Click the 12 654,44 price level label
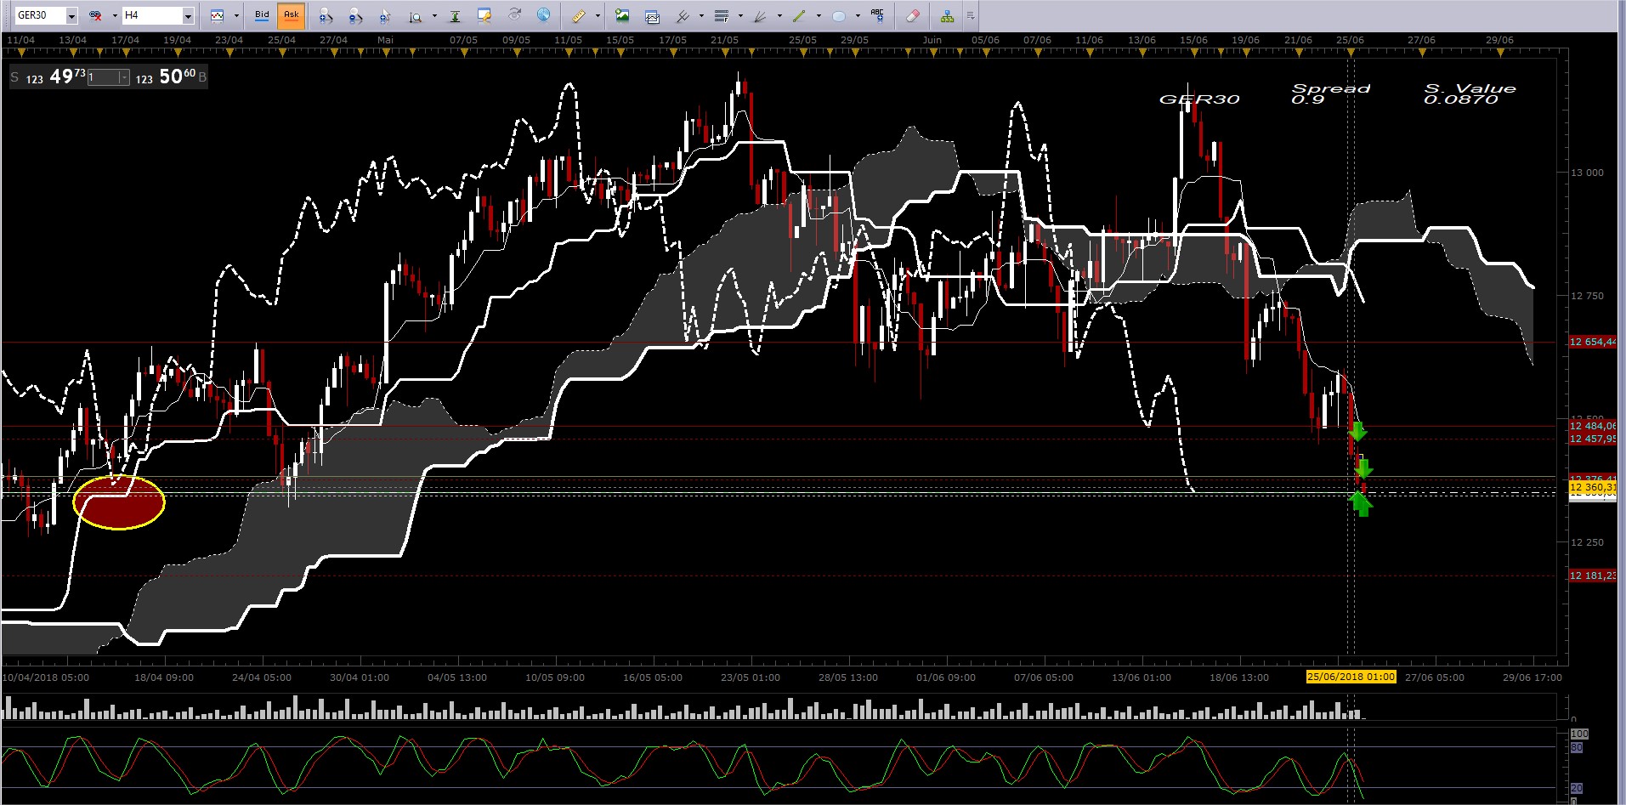This screenshot has height=805, width=1626. point(1592,342)
